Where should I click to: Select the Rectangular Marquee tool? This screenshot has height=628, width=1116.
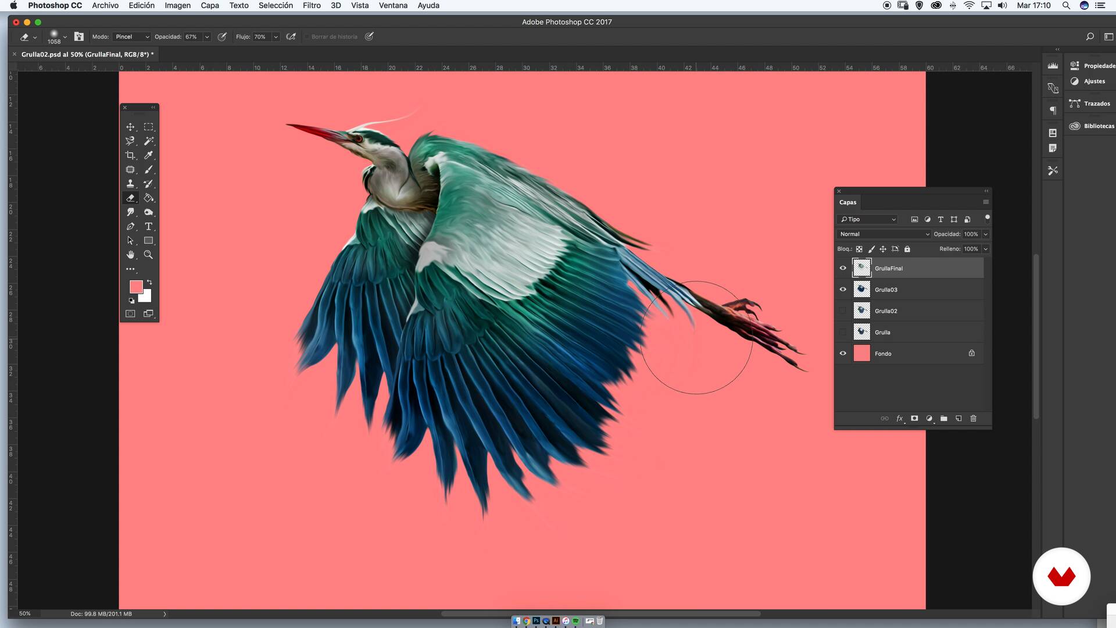coord(149,127)
